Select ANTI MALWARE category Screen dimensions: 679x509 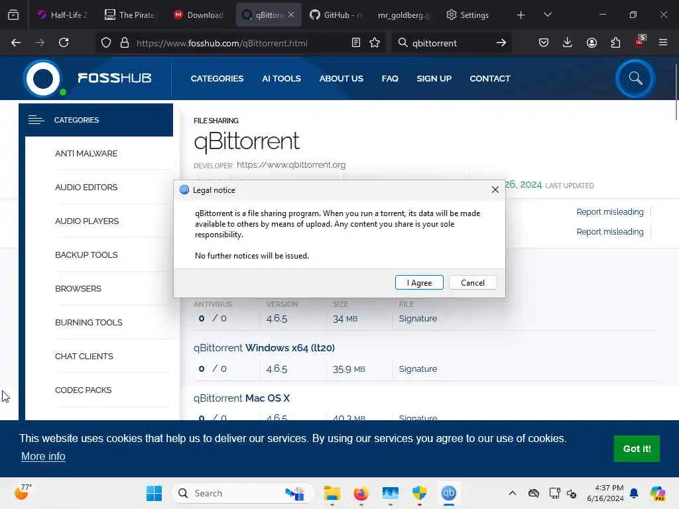(x=86, y=154)
